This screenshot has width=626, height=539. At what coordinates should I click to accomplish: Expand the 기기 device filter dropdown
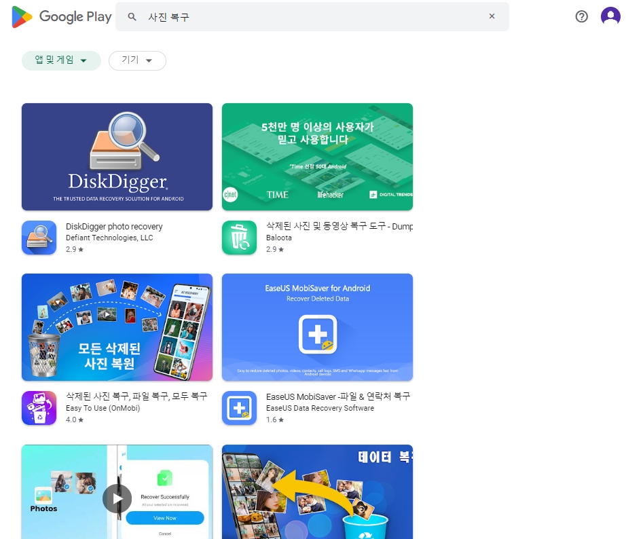[137, 60]
